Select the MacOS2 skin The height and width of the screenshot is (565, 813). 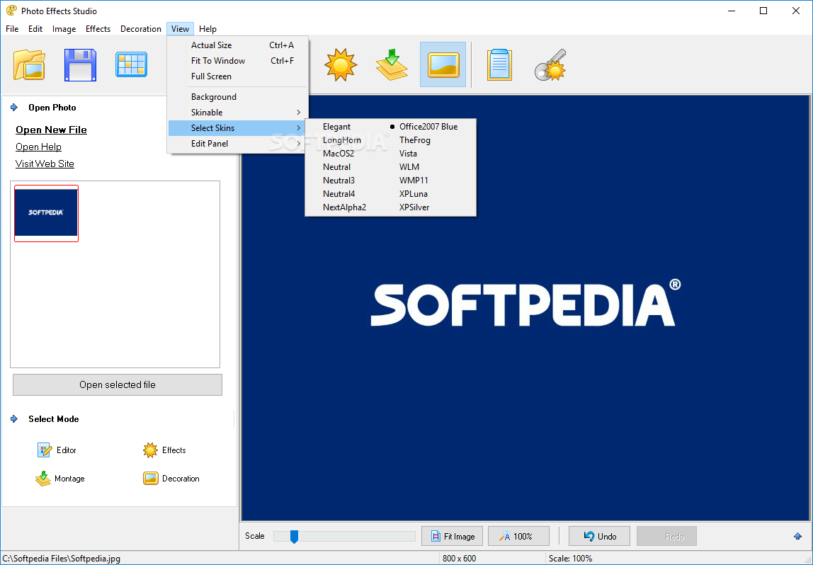tap(338, 154)
